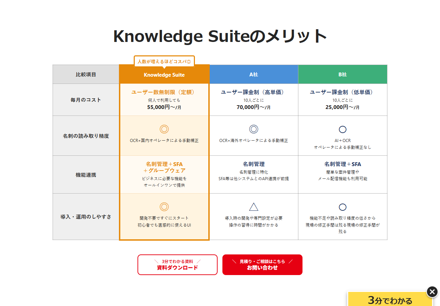Click the 導入・運用のしやすさ row label
The image size is (440, 306).
[86, 217]
